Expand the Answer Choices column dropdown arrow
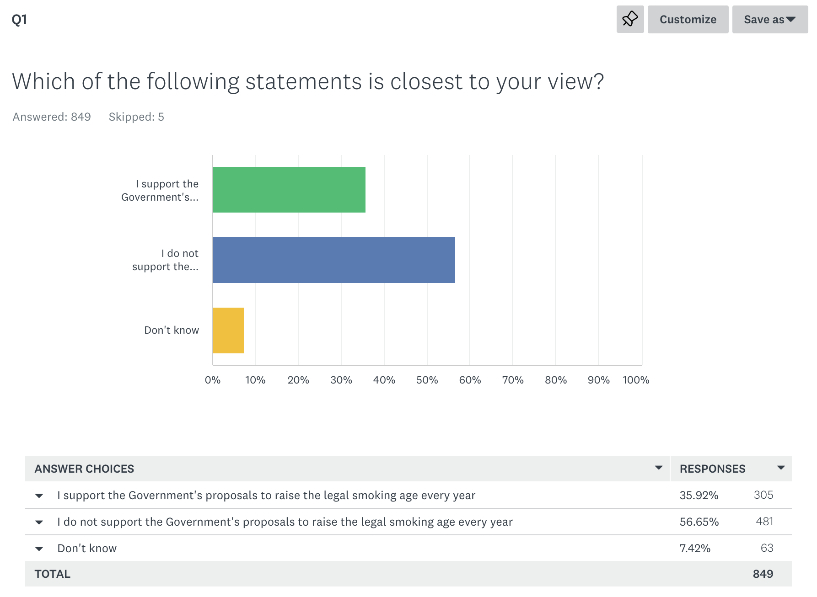 pos(658,468)
